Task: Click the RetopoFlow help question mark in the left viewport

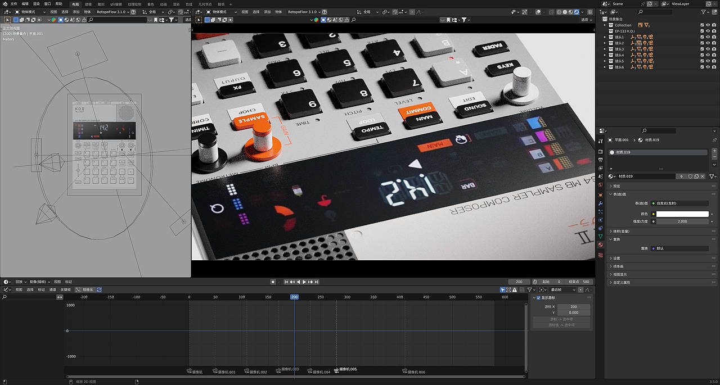Action: click(133, 11)
